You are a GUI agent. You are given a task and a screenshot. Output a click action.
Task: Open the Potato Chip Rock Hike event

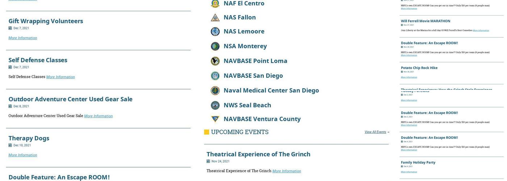click(419, 68)
